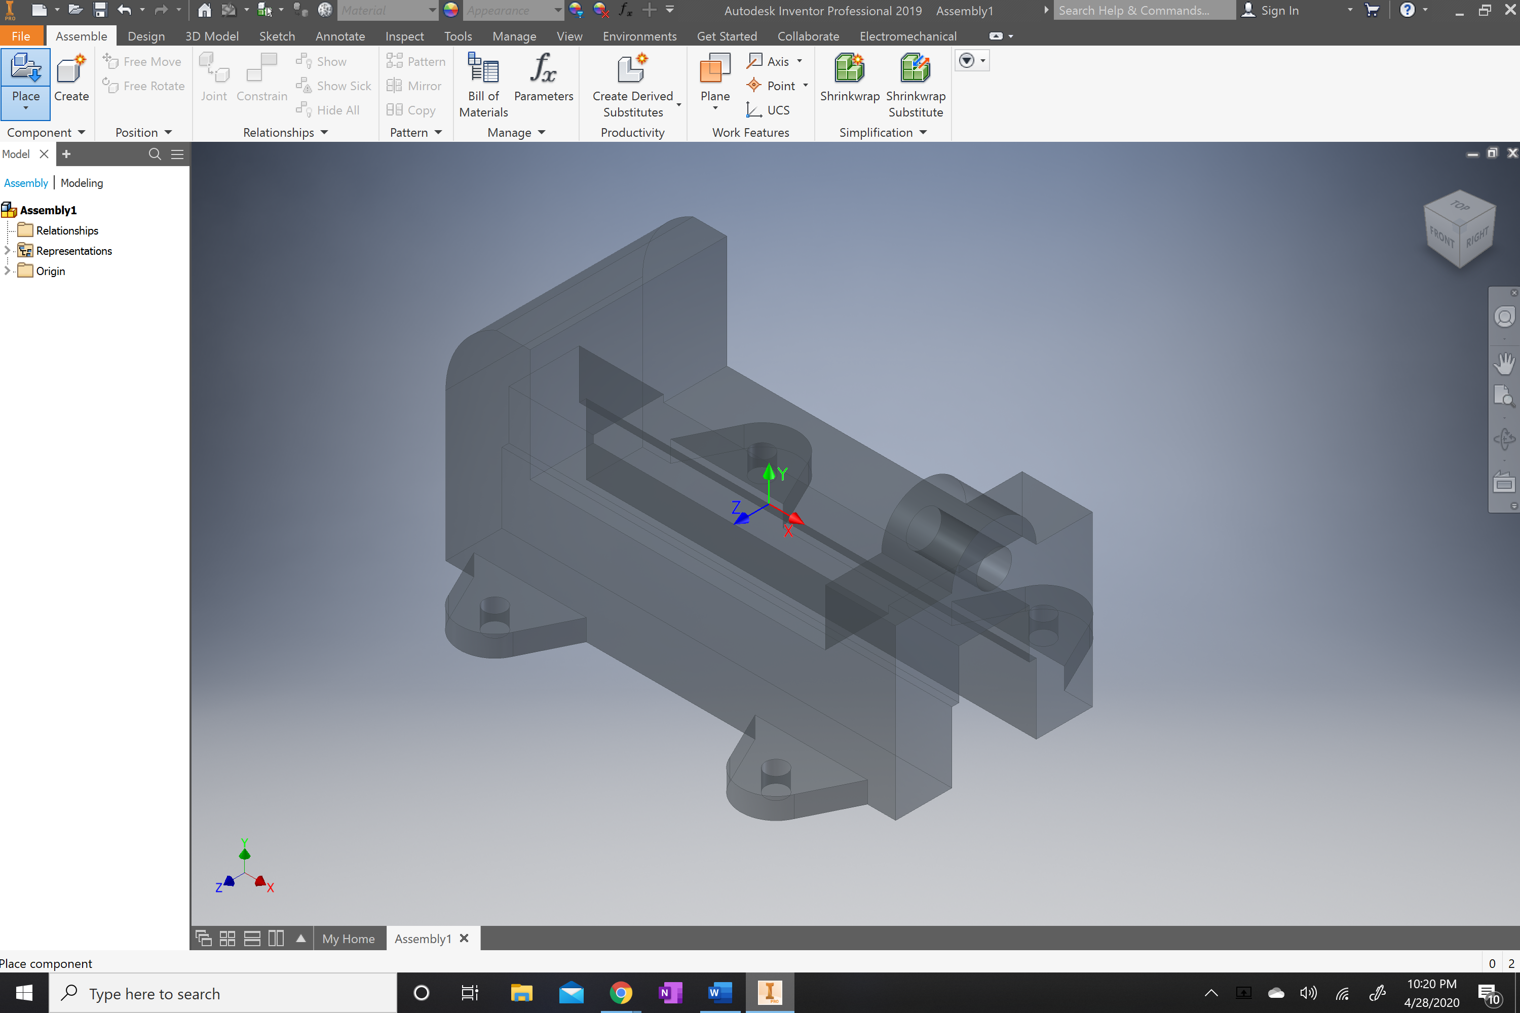
Task: Open the model browser hamburger menu
Action: tap(177, 154)
